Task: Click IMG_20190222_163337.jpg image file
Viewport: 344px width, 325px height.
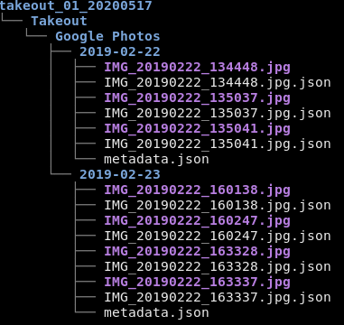Action: click(x=197, y=283)
